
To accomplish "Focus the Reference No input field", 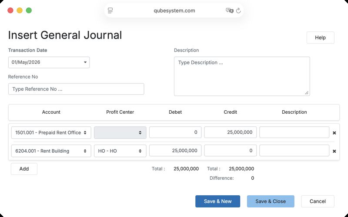I will [x=76, y=89].
